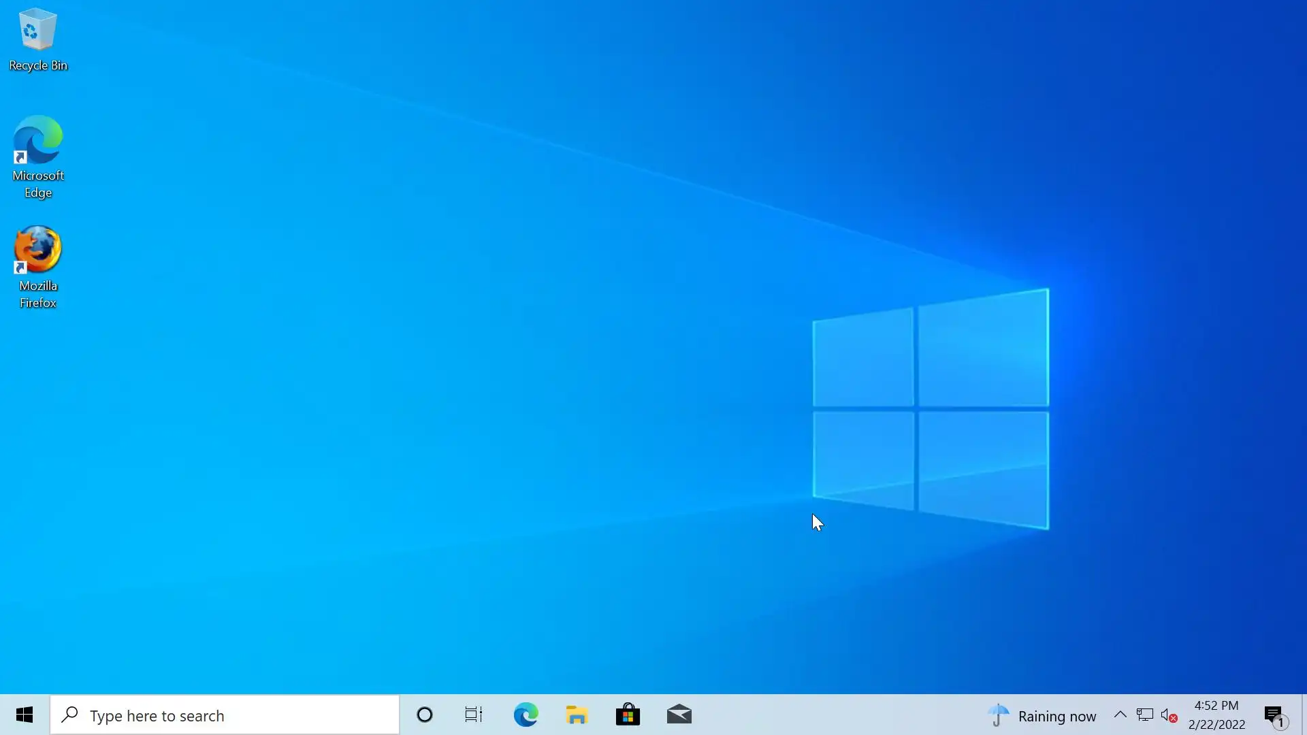Open Task View from the taskbar
The width and height of the screenshot is (1307, 735).
pos(474,715)
